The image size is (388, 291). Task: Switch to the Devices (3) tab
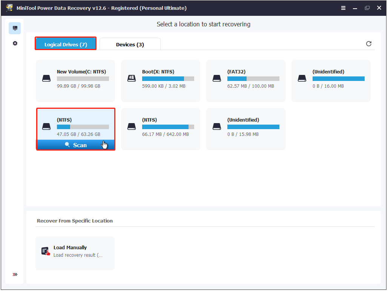point(130,44)
